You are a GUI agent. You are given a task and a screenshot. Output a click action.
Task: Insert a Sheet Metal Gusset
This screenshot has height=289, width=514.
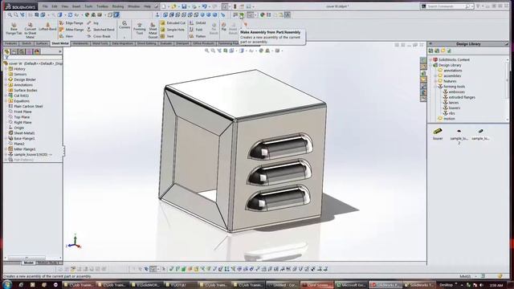point(153,31)
